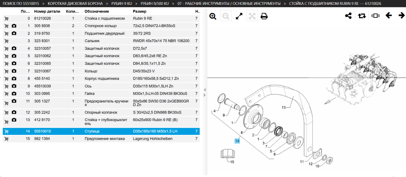The width and height of the screenshot is (406, 177).
Task: Open breadcrumb КОРОТКАЯ ДИСКОВАЯ БОРОНА
Action: point(75,4)
